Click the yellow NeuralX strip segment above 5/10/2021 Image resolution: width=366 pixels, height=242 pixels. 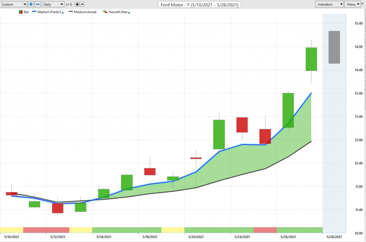pos(12,230)
